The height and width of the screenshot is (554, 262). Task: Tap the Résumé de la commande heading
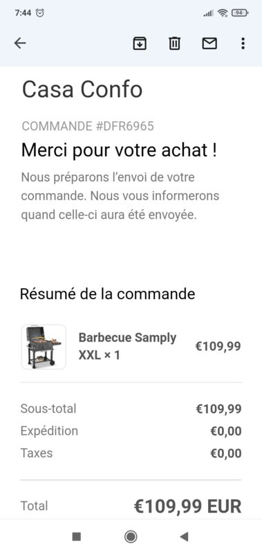point(108,294)
